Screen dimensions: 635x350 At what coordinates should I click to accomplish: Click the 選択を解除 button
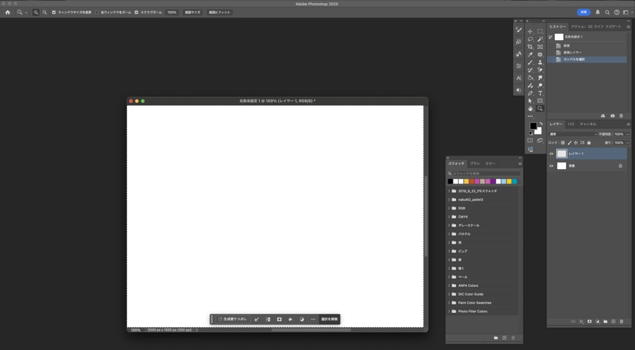pyautogui.click(x=329, y=319)
